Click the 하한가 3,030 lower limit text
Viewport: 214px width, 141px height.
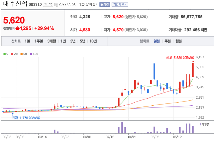pos(136,30)
